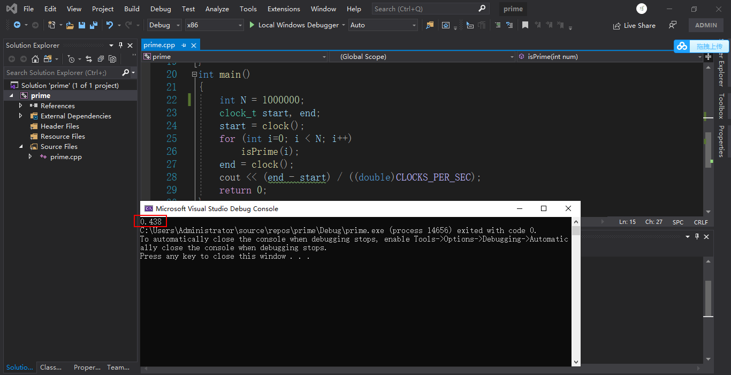
Task: Open the Project menu
Action: coord(103,9)
